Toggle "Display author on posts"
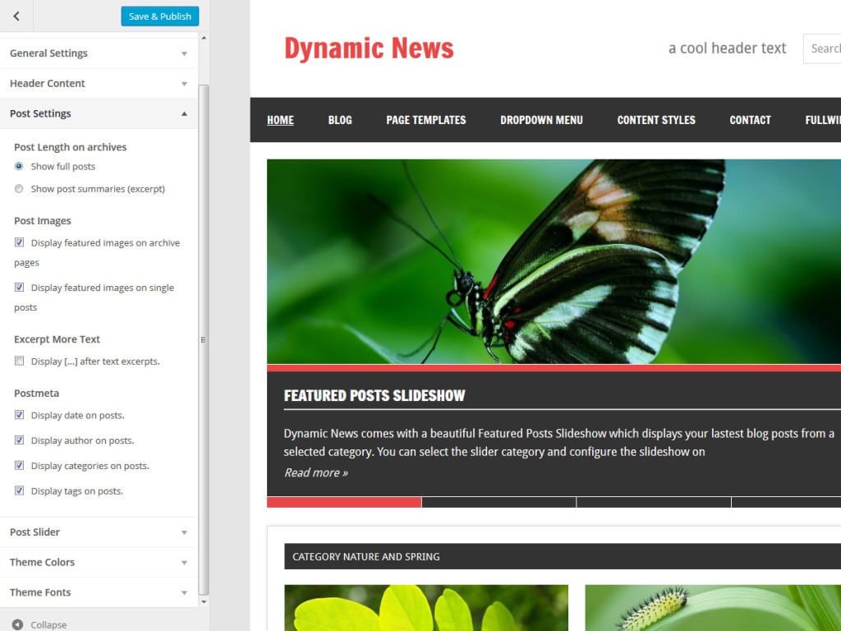Viewport: 841px width, 631px height. [19, 440]
